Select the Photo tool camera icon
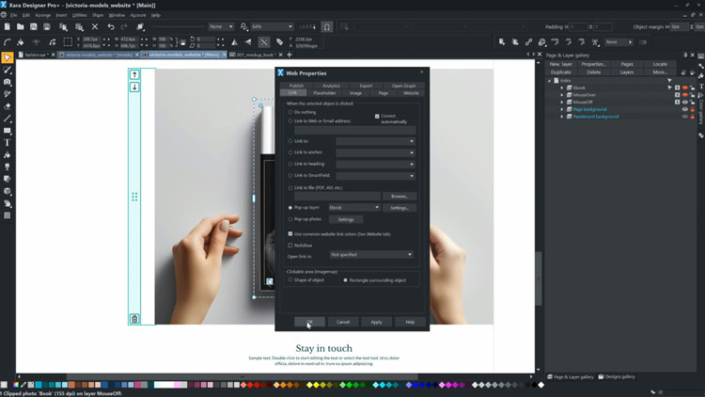The height and width of the screenshot is (397, 705). coord(8,82)
